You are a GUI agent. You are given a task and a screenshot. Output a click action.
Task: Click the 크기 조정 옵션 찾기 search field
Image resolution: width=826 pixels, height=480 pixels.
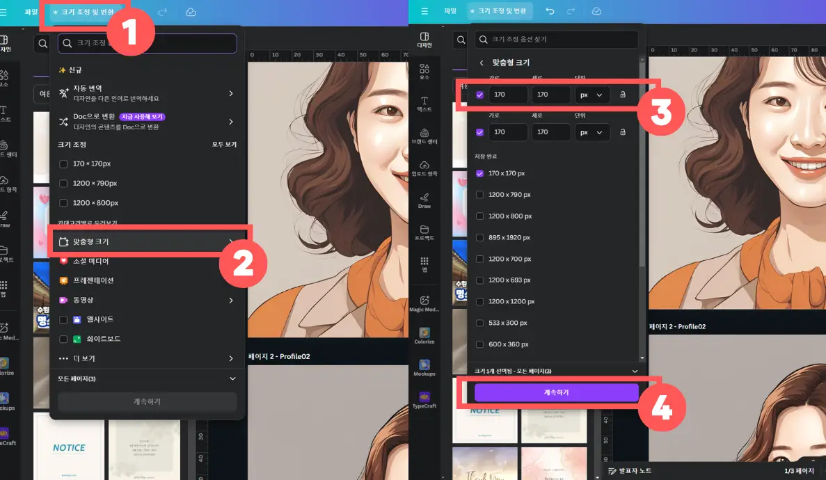[x=556, y=40]
